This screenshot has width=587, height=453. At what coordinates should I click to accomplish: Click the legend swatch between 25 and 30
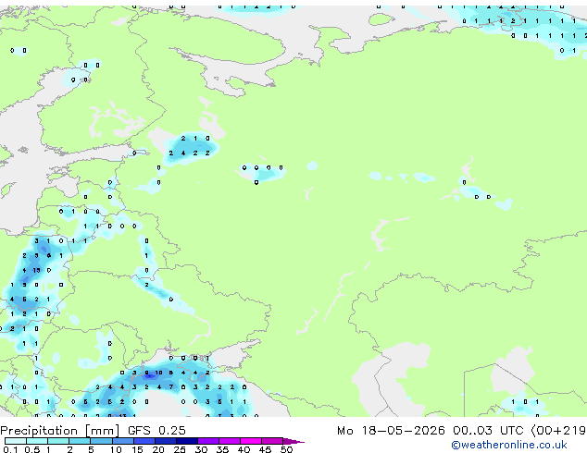(x=187, y=441)
